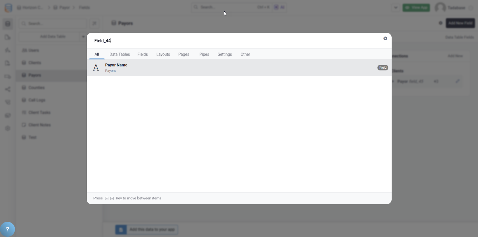The height and width of the screenshot is (237, 478).
Task: Click the gear icon beside Add New Field
Action: (x=440, y=23)
